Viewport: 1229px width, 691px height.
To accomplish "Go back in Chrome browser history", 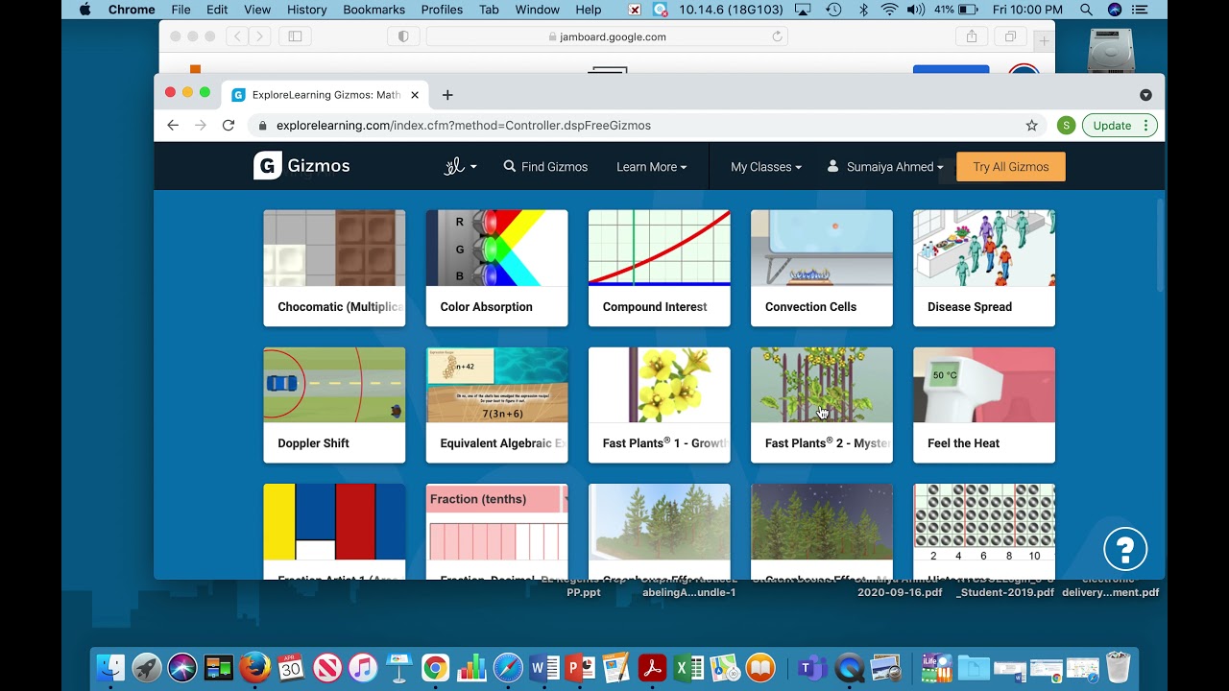I will tap(173, 125).
